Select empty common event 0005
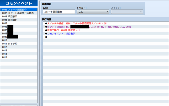 [19, 23]
